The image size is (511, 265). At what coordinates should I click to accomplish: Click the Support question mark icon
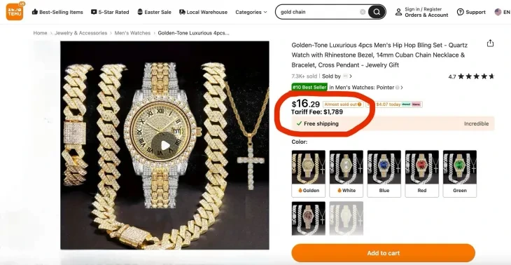(x=460, y=12)
